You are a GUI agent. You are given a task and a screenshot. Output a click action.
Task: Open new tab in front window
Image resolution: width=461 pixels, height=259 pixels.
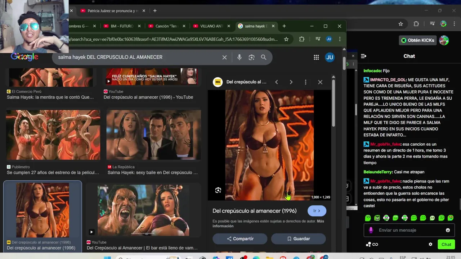(284, 26)
